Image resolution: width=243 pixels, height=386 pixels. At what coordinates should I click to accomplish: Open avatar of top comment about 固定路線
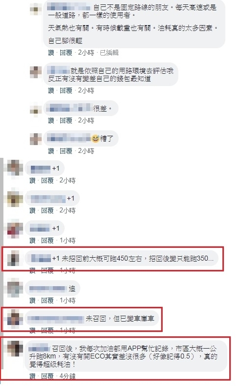tap(36, 9)
